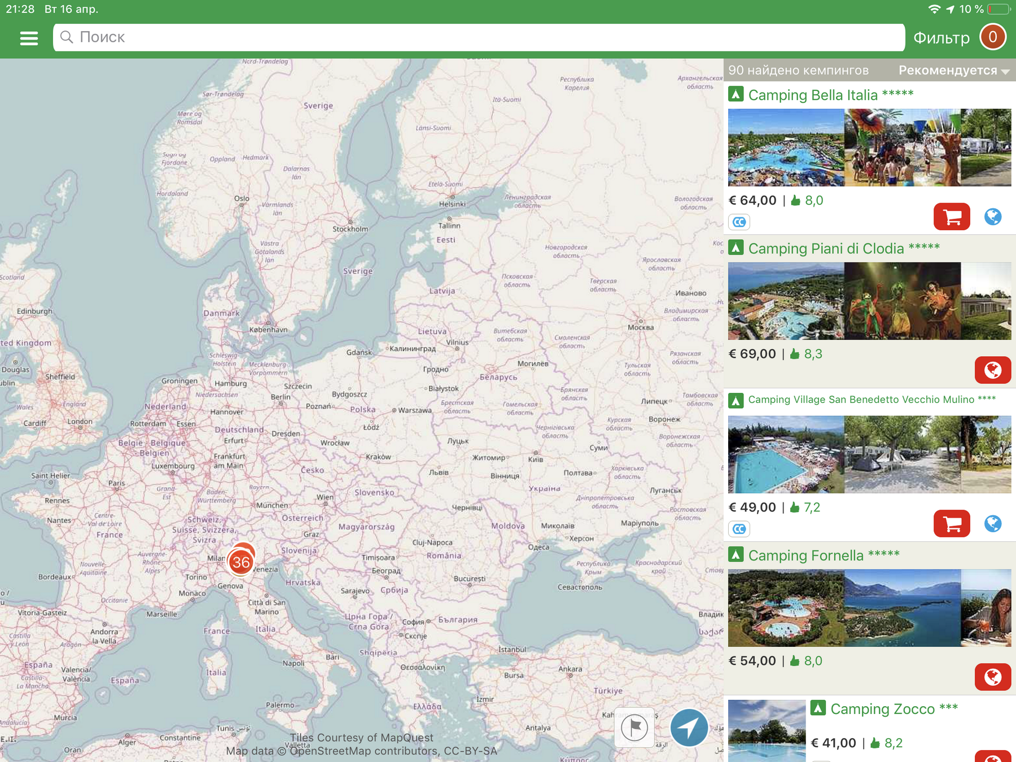Open Camping Bella Italia listing

coord(830,94)
